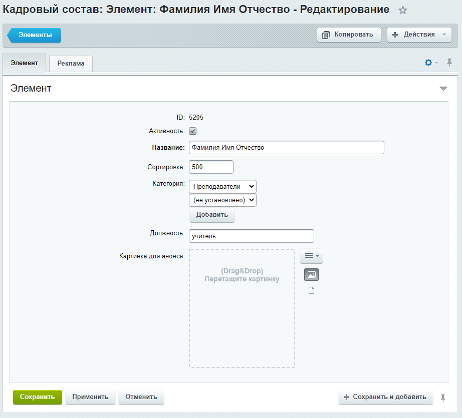
Task: Toggle the Активность checkbox
Action: click(193, 131)
